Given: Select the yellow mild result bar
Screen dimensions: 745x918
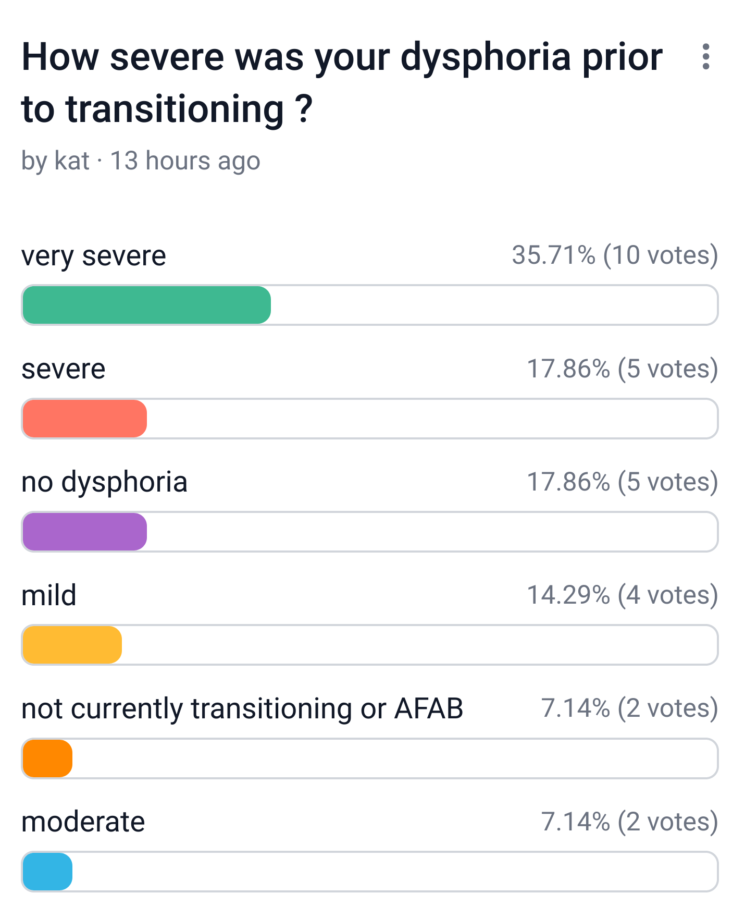Looking at the screenshot, I should tap(72, 645).
